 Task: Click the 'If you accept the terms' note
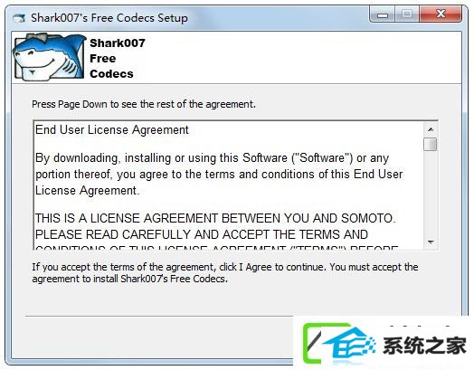[225, 272]
